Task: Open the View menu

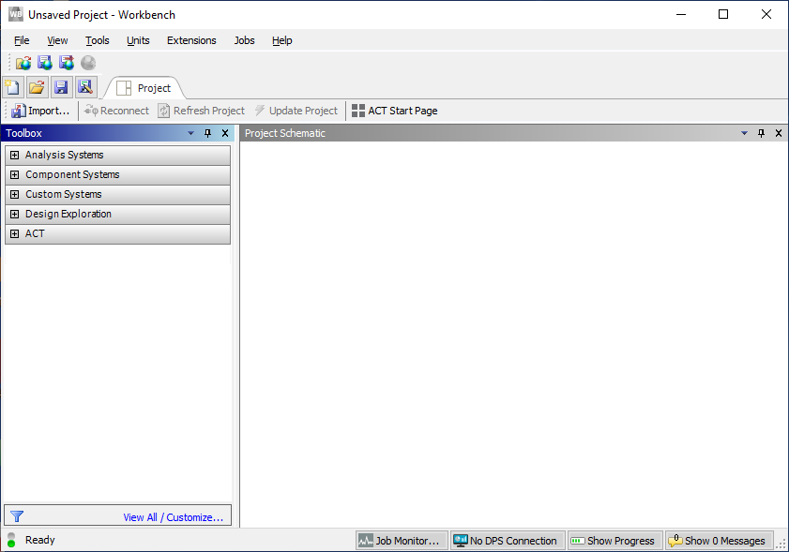Action: [x=57, y=40]
